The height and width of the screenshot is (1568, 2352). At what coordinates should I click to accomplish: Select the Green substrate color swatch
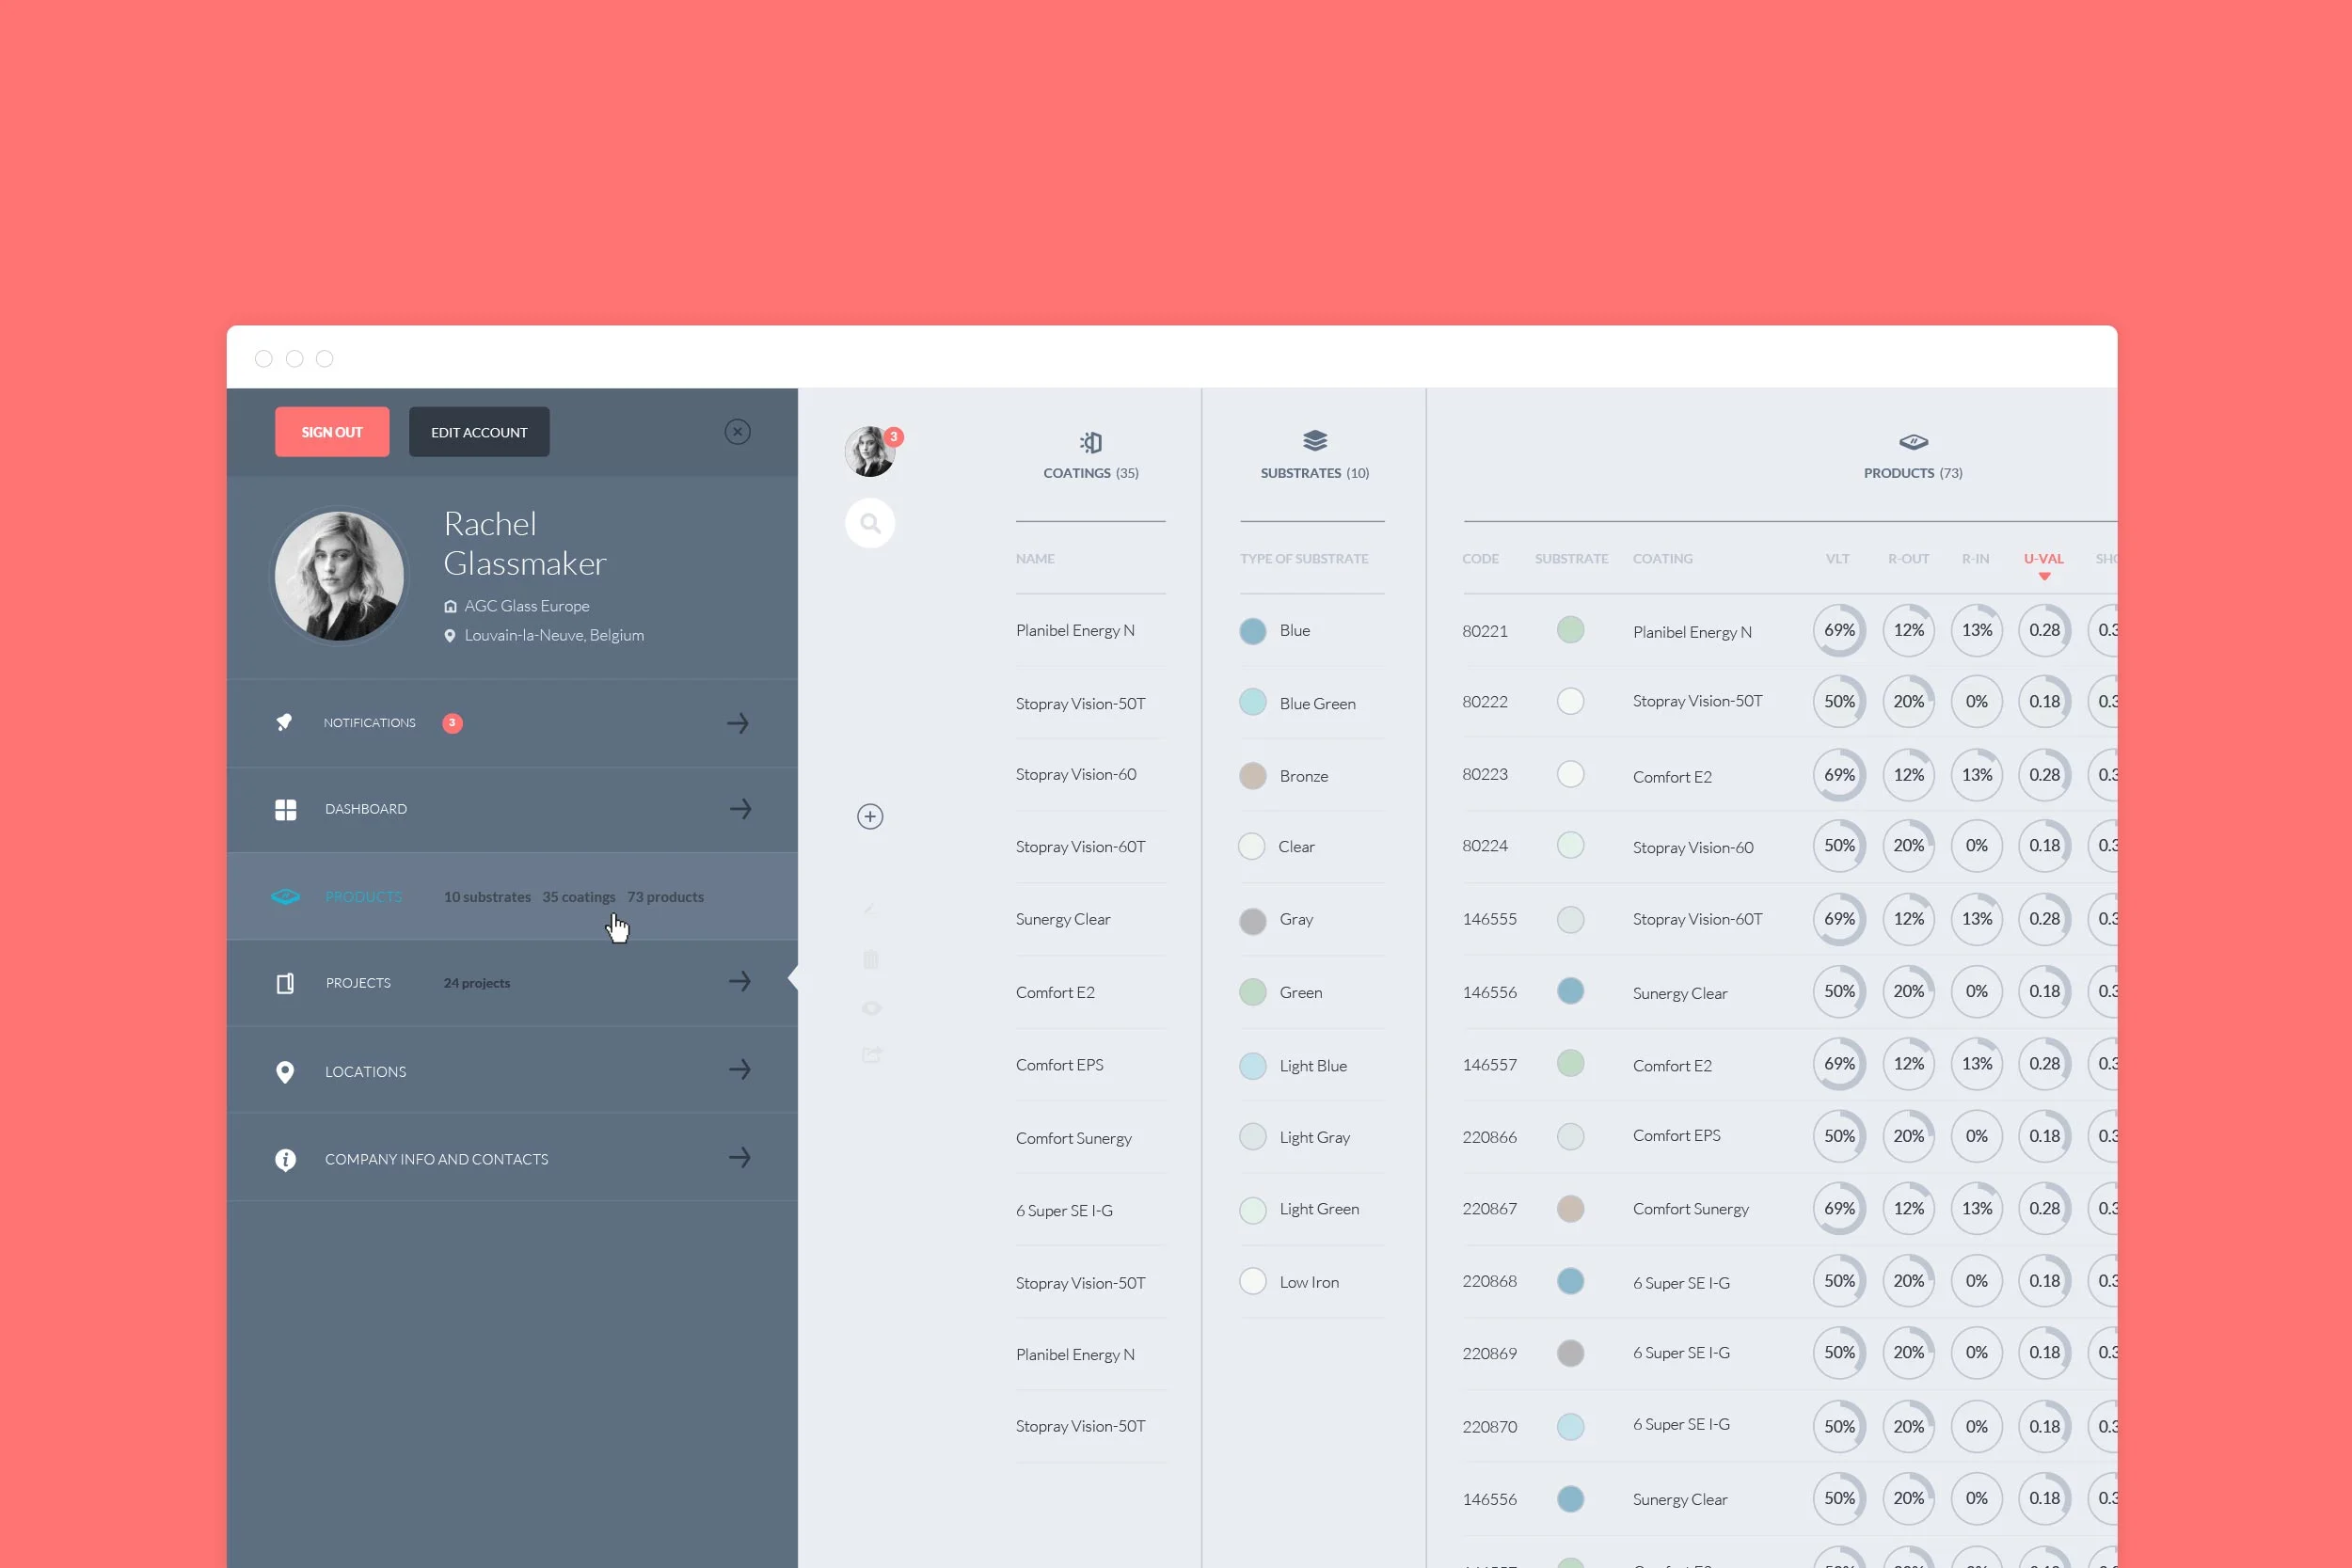[1253, 992]
